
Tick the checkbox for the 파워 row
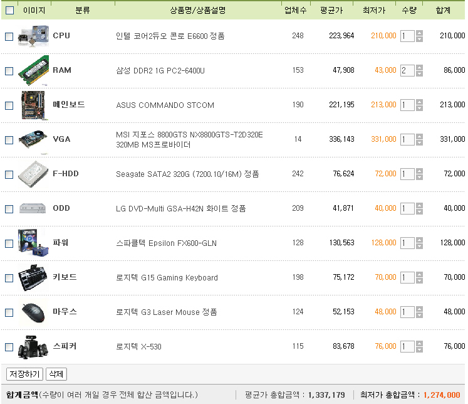[9, 243]
